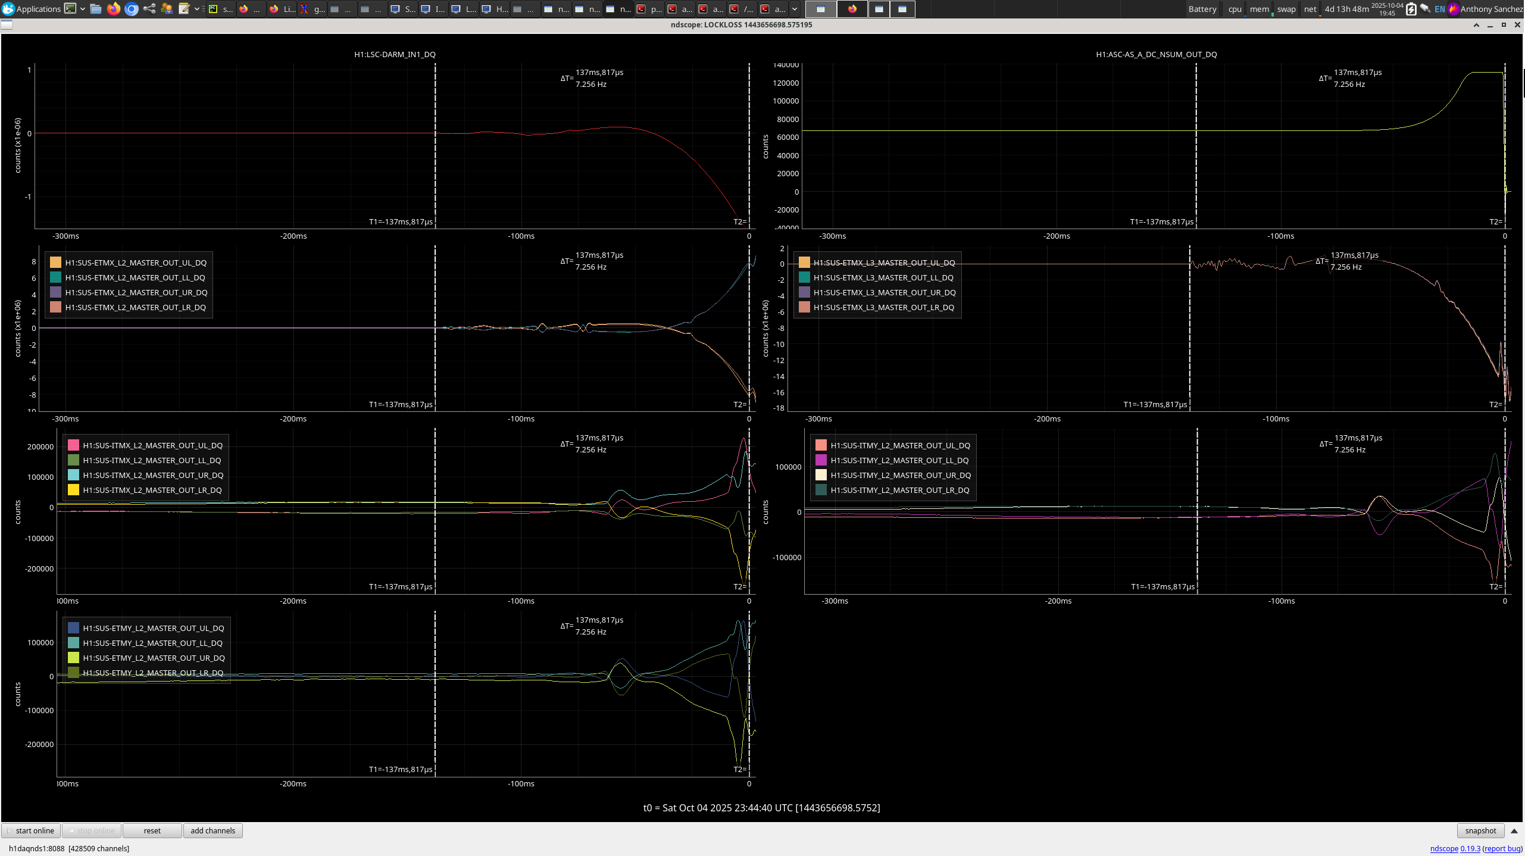Viewport: 1525px width, 856px height.
Task: Toggle the ETMX_L2_MASTER_OUT_UL_DQ legend entry
Action: tap(136, 263)
